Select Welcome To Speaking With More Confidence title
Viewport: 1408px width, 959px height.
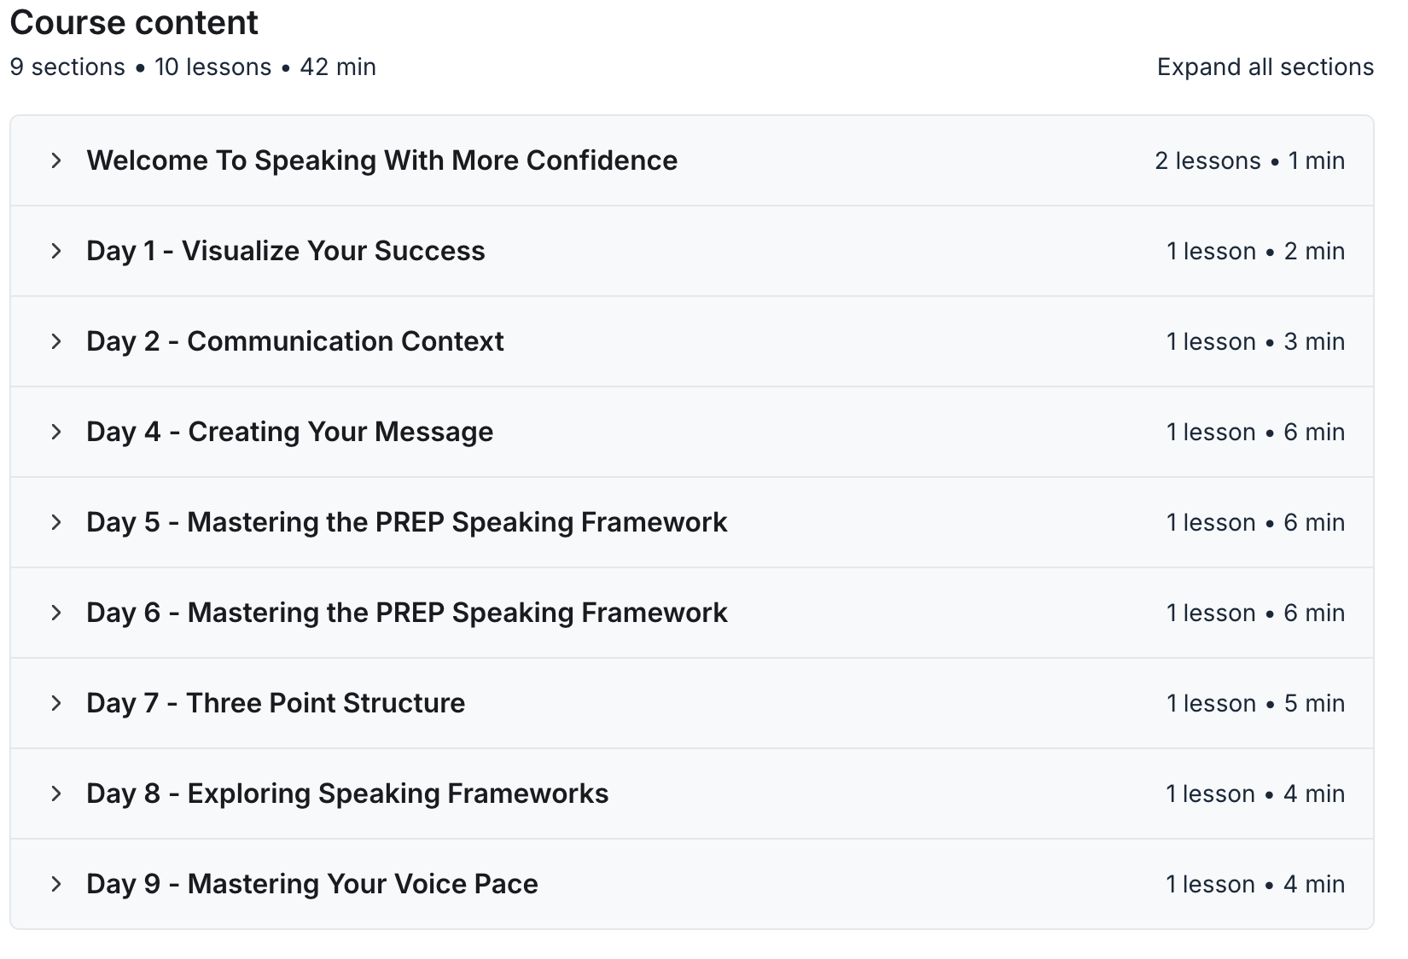382,160
